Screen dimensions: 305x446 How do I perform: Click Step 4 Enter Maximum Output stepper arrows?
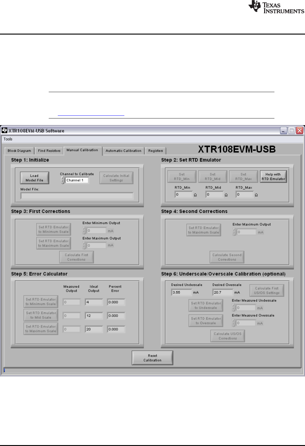(x=235, y=232)
